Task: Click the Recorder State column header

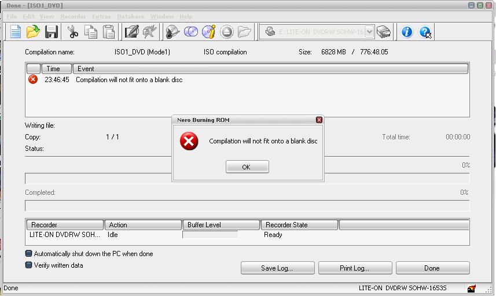Action: pos(299,225)
